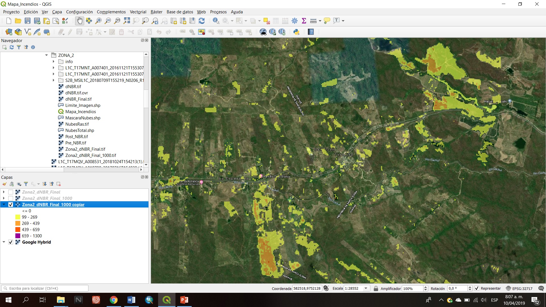Open the Statistical Summary sigma icon

pos(304,21)
